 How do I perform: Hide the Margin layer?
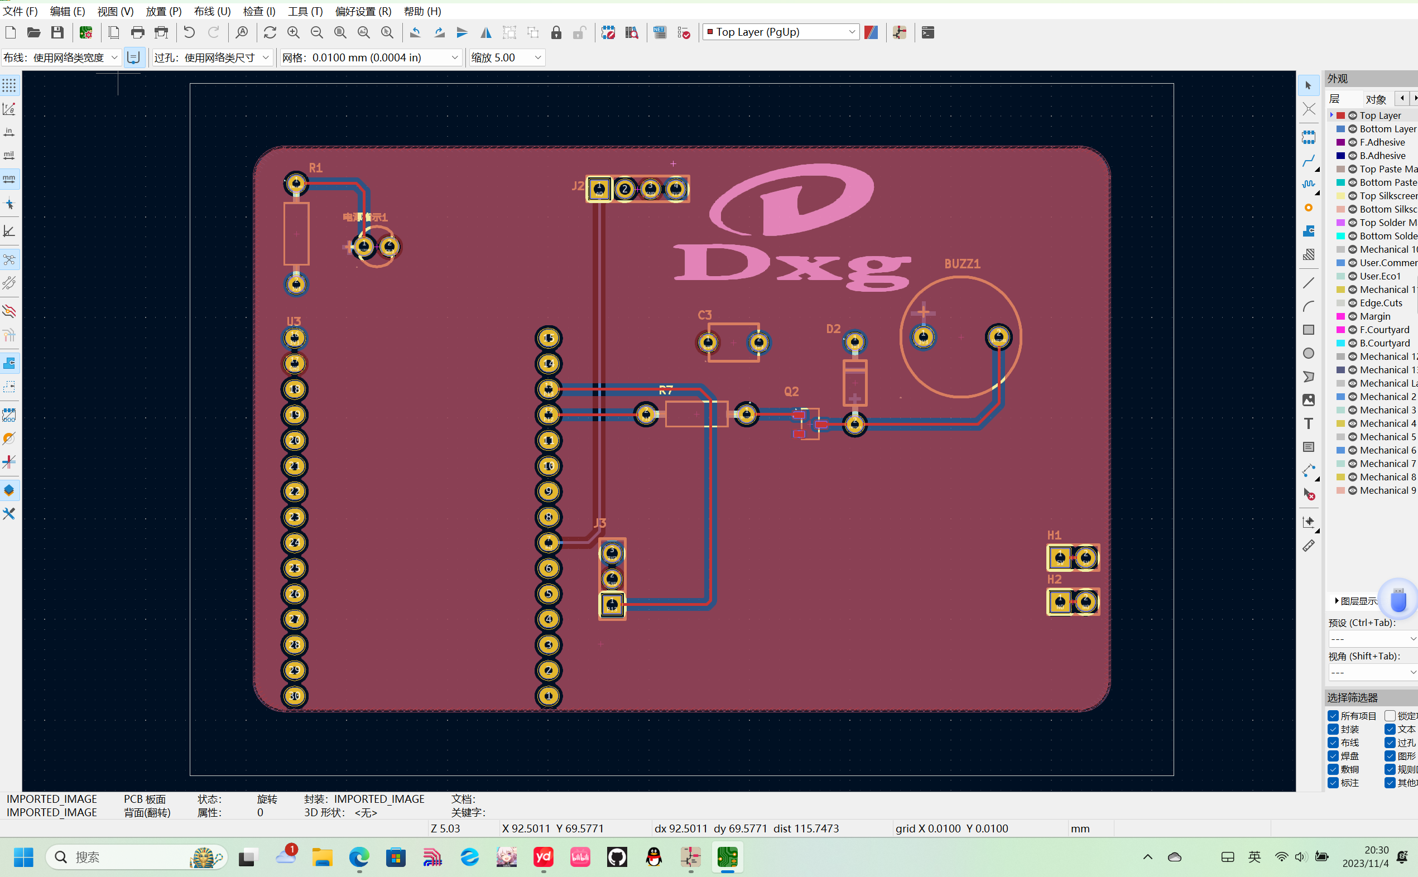(1353, 316)
